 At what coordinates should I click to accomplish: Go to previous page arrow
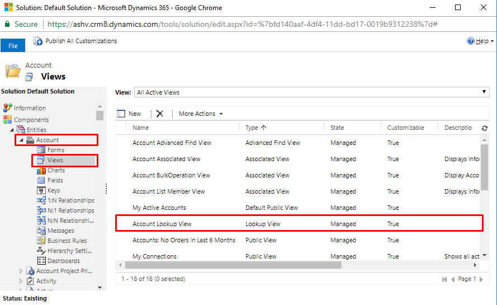tap(453, 279)
